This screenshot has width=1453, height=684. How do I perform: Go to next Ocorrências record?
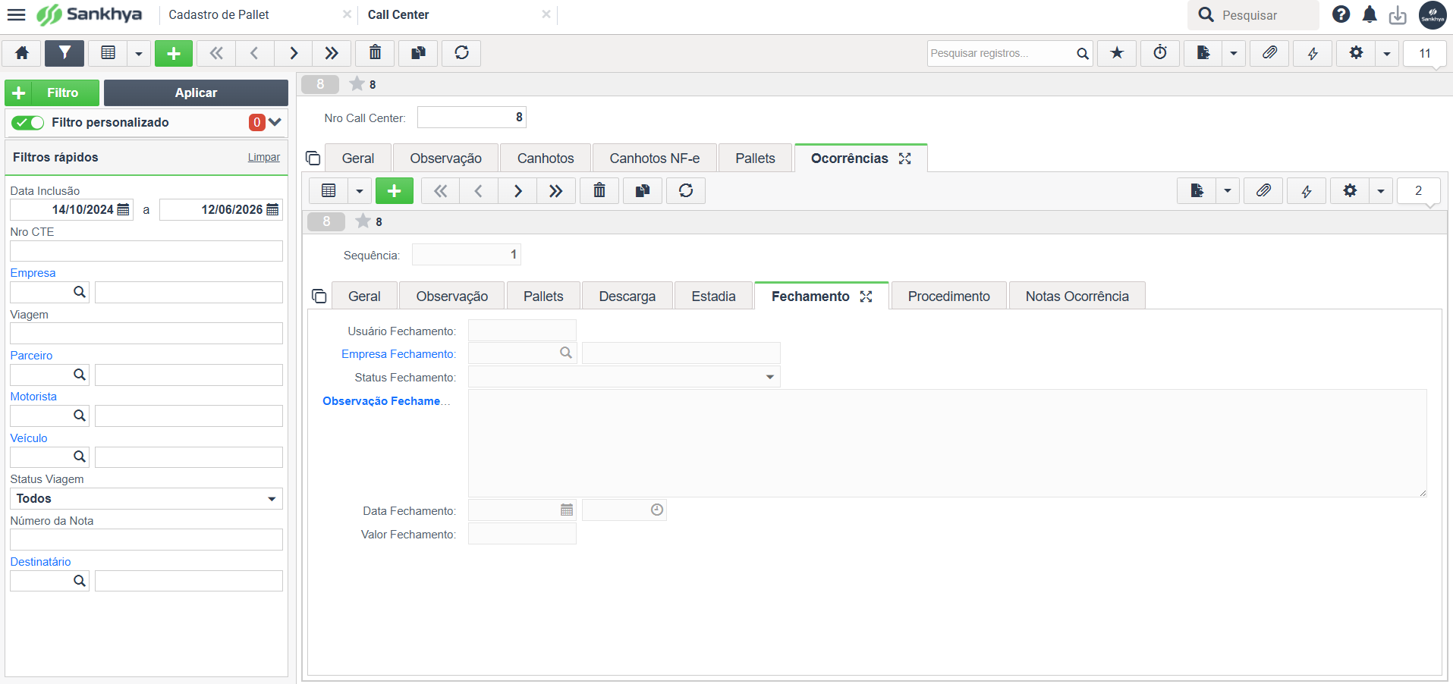click(x=517, y=191)
